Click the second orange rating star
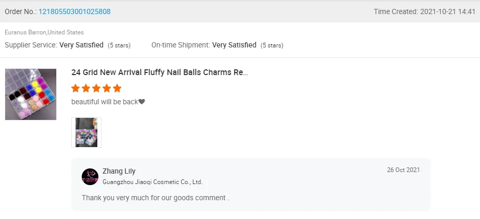This screenshot has width=480, height=219. tap(86, 88)
